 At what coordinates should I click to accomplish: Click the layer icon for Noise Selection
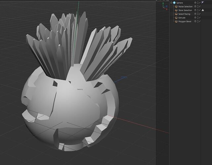point(195,6)
